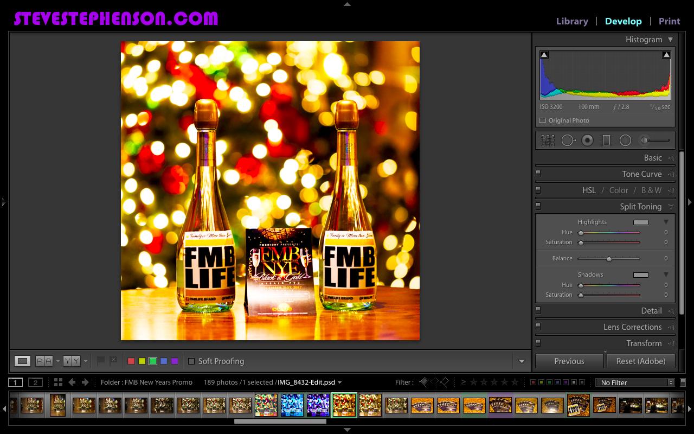694x434 pixels.
Task: Select the Red Eye Correction tool
Action: [x=587, y=141]
